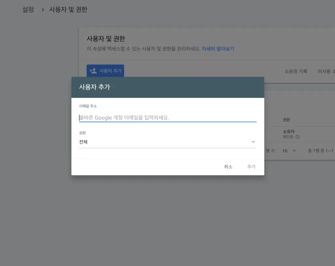Viewport: 335px width, 266px height.
Task: Click the 추가 button to confirm adding user
Action: 251,166
